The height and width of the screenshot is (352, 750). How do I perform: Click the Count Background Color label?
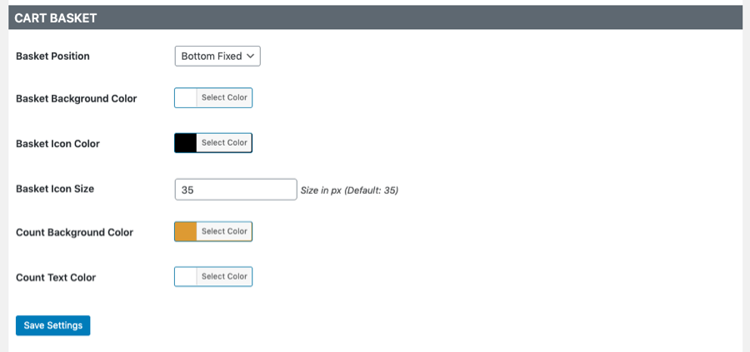[75, 233]
